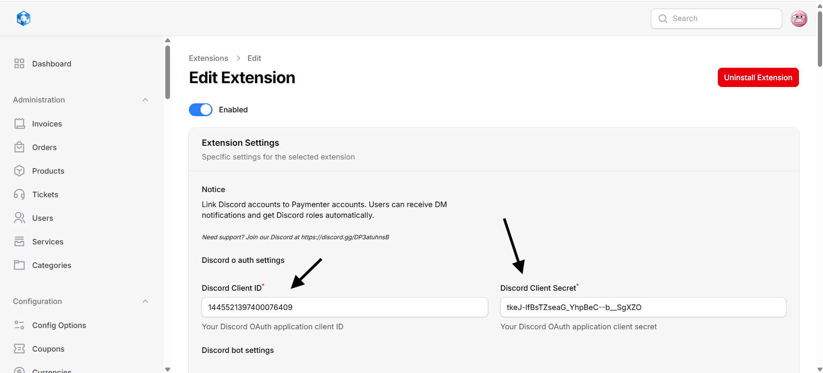Click the Dashboard grid icon
Screen dimensions: 823x373
click(19, 64)
